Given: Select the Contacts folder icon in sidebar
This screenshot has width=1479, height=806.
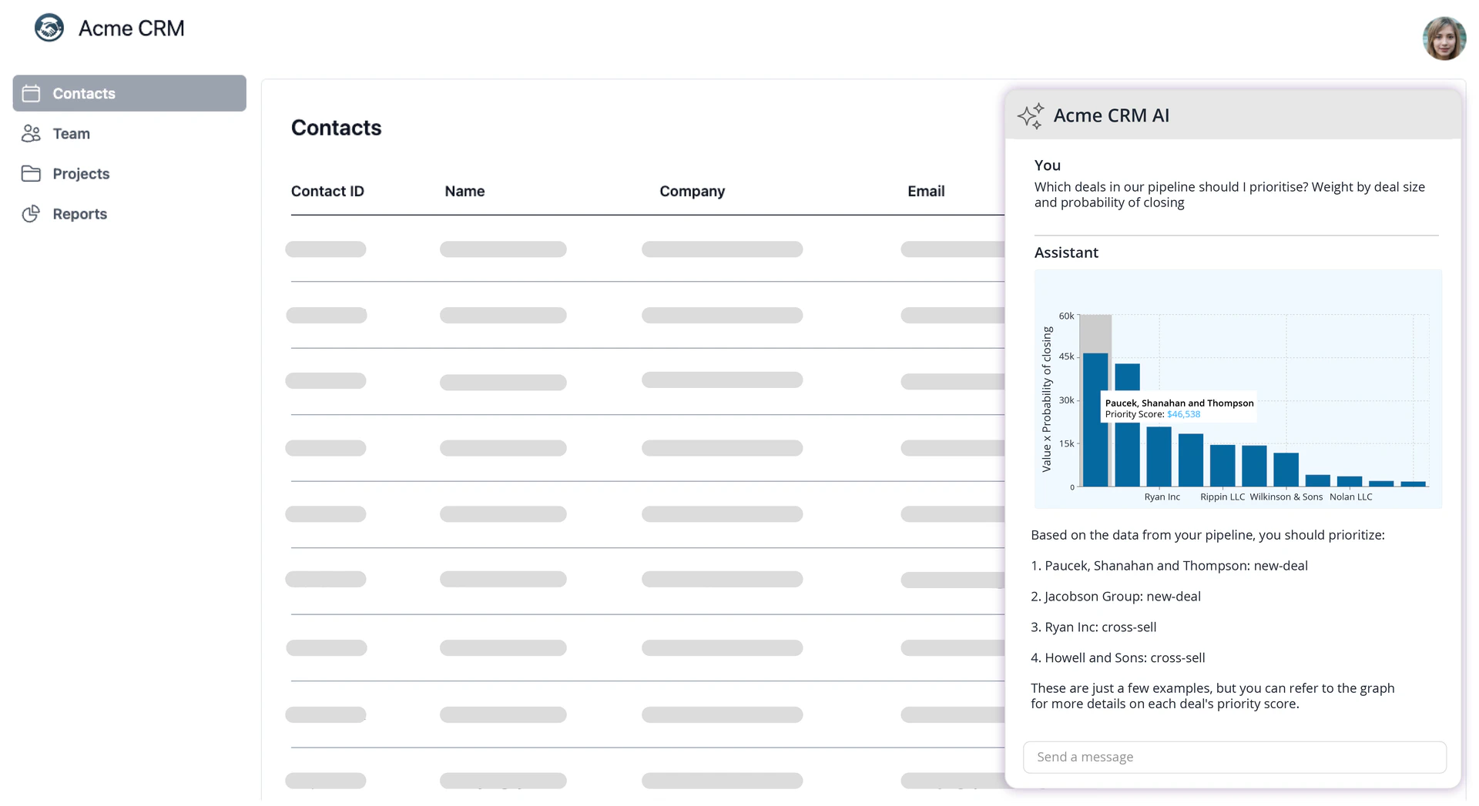Looking at the screenshot, I should (31, 93).
